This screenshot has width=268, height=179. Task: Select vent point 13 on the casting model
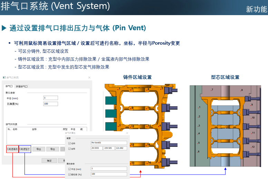pos(131,145)
